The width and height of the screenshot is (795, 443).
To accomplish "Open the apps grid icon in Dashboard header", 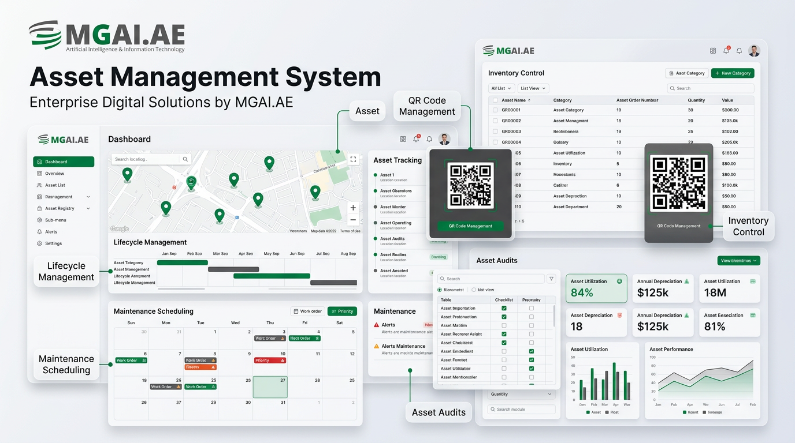I will [x=403, y=139].
